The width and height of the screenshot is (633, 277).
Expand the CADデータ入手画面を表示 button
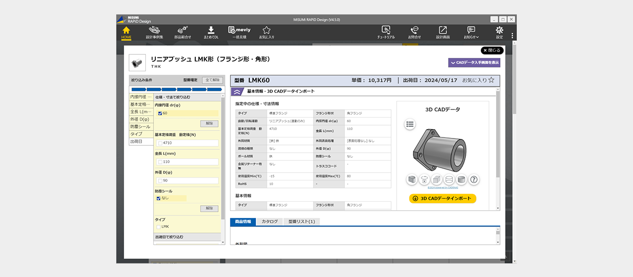point(474,63)
